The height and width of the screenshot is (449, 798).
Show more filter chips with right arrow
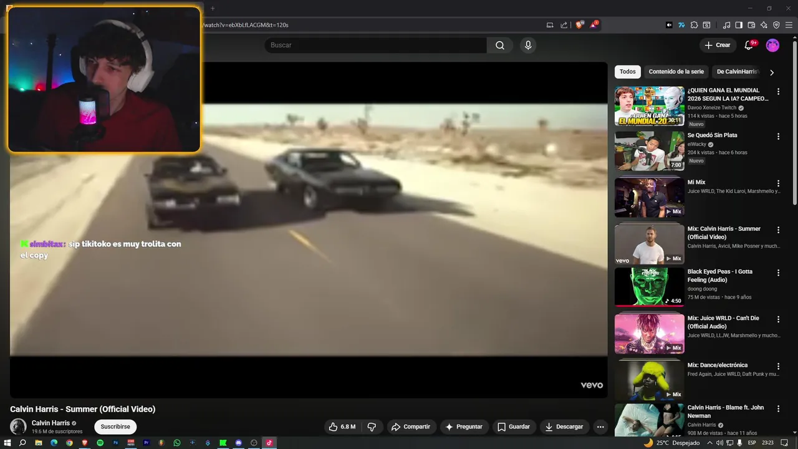[772, 72]
